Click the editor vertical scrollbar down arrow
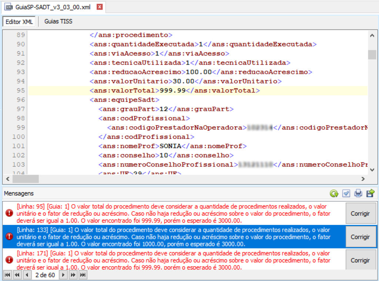The width and height of the screenshot is (379, 281). coord(372,169)
